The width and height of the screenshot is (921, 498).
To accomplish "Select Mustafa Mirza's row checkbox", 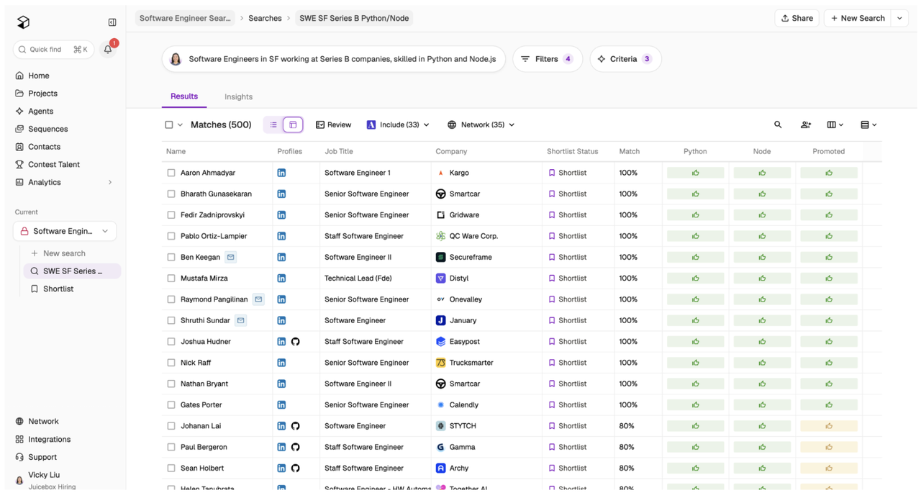I will [x=171, y=278].
